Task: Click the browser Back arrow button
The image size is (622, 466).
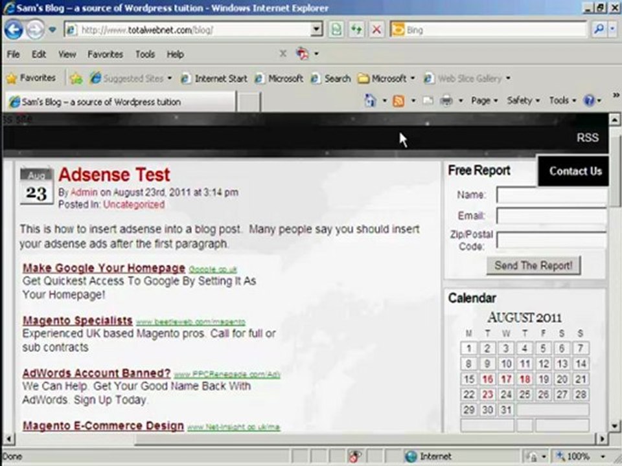Action: click(14, 30)
